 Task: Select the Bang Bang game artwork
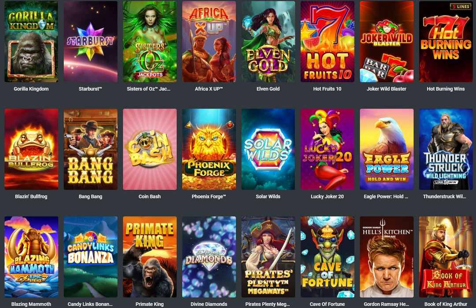pyautogui.click(x=90, y=149)
